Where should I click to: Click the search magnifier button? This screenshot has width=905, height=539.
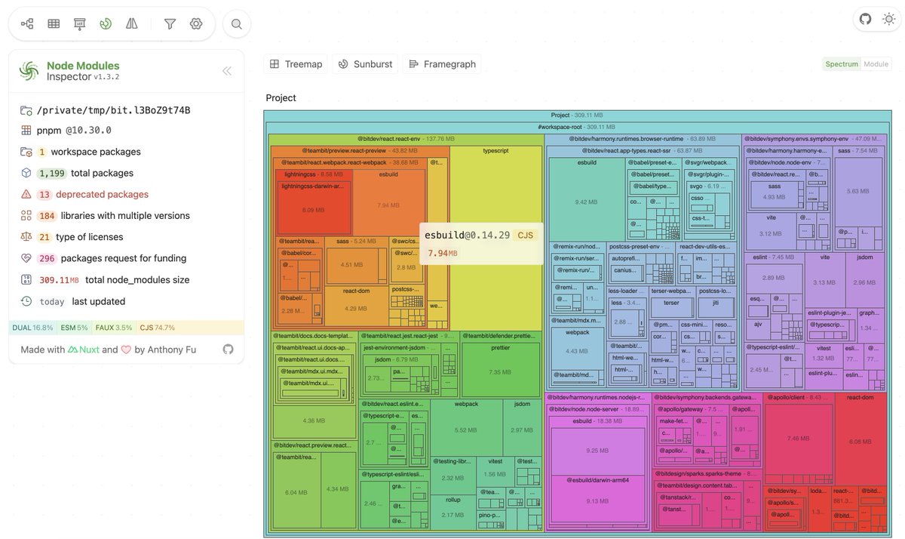pyautogui.click(x=237, y=24)
